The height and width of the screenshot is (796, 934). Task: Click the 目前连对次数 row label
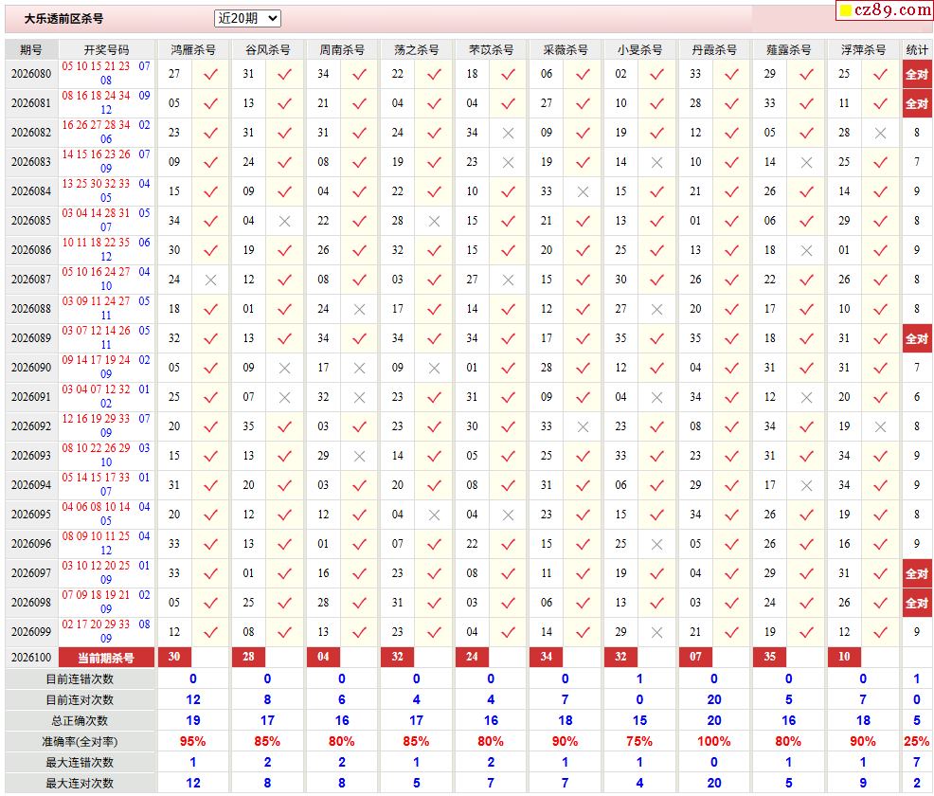pyautogui.click(x=80, y=700)
